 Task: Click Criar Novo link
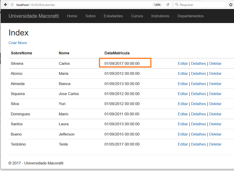(18, 43)
